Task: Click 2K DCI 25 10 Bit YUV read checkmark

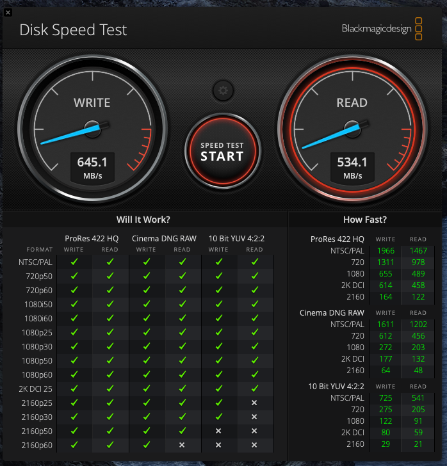Action: pos(255,388)
